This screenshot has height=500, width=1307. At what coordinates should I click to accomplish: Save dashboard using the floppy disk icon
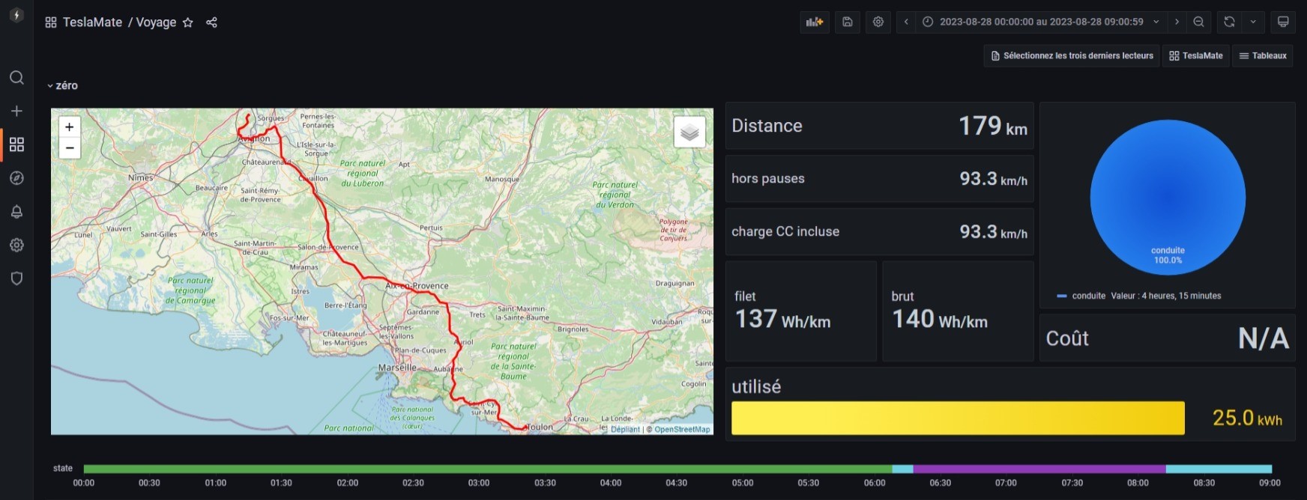(848, 22)
